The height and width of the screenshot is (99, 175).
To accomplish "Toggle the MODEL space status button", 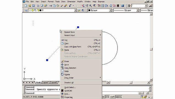I will coord(119,97).
